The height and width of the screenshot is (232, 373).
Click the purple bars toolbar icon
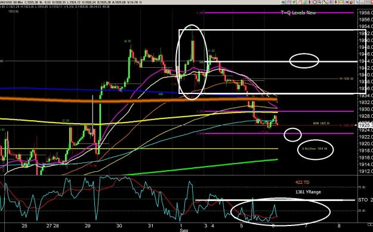pyautogui.click(x=330, y=2)
